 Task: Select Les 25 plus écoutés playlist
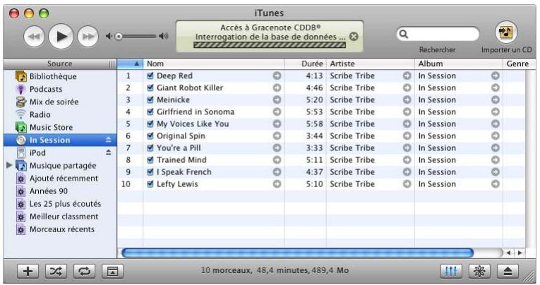pos(60,203)
